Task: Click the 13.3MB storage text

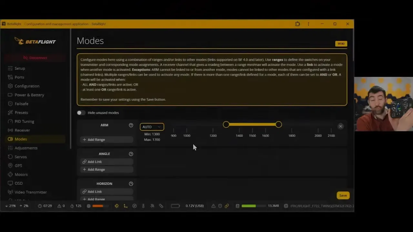Action: [273, 206]
